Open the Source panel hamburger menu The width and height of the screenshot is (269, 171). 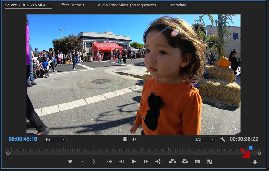click(50, 5)
